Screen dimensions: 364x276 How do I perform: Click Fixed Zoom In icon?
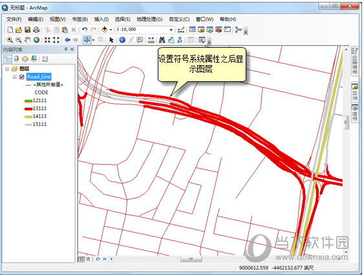pyautogui.click(x=47, y=40)
